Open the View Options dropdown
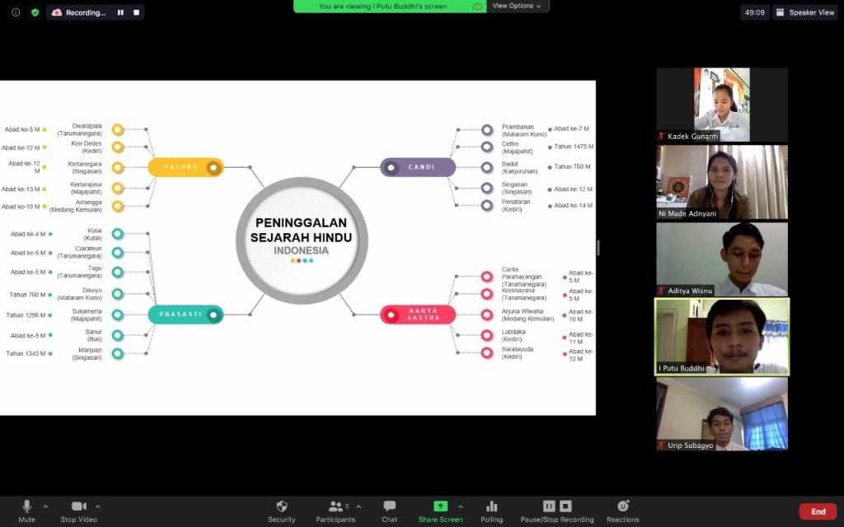This screenshot has height=527, width=844. pos(518,6)
